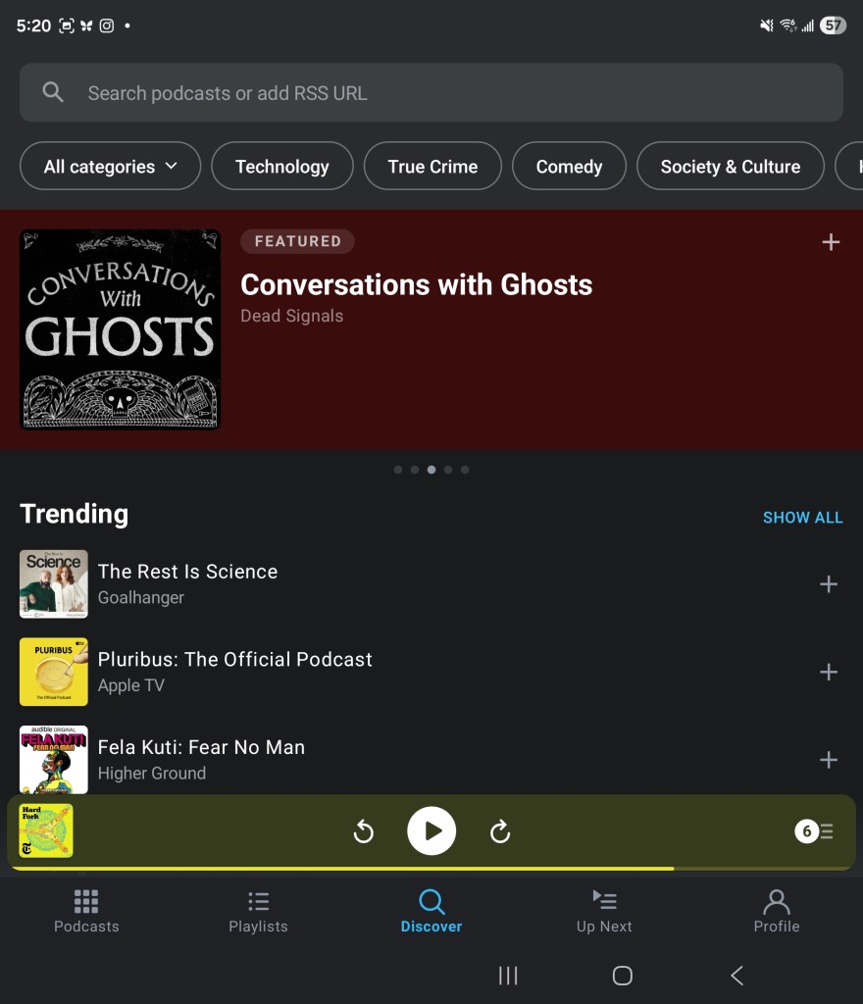Screen dimensions: 863x1004
Task: Tap the skip back icon
Action: coord(364,831)
